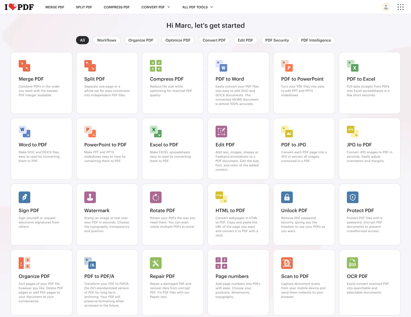The width and height of the screenshot is (411, 317).
Task: Select the Page numbers icon
Action: [x=221, y=263]
